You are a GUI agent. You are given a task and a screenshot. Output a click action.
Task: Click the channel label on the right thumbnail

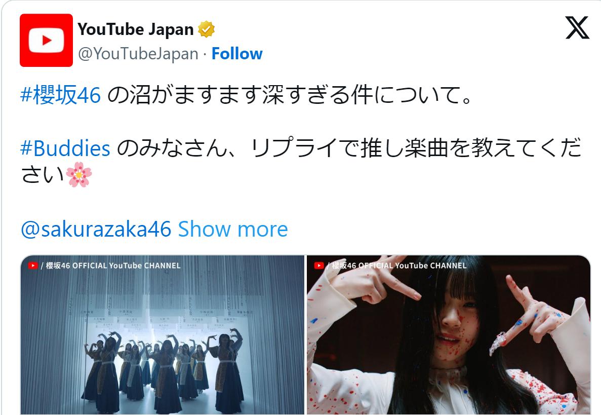pyautogui.click(x=399, y=266)
